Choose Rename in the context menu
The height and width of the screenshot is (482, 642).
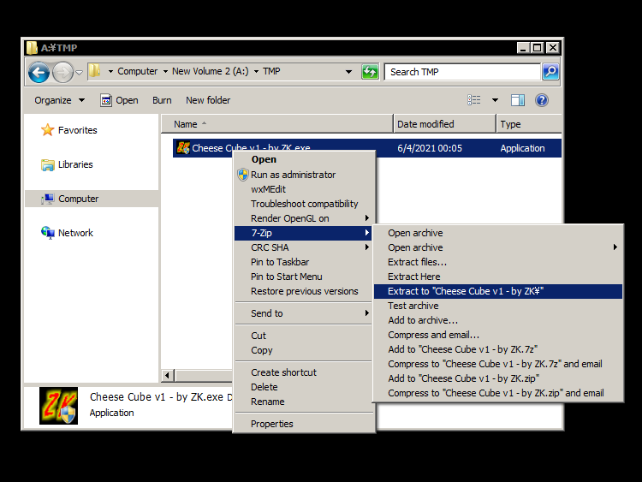pos(304,402)
